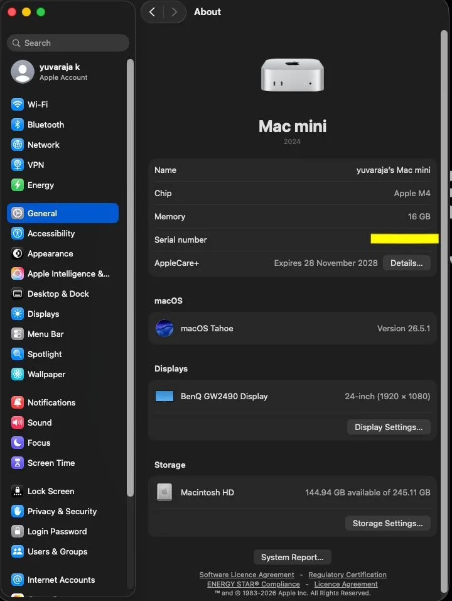Select the Bluetooth icon in sidebar
The image size is (452, 601).
tap(17, 124)
